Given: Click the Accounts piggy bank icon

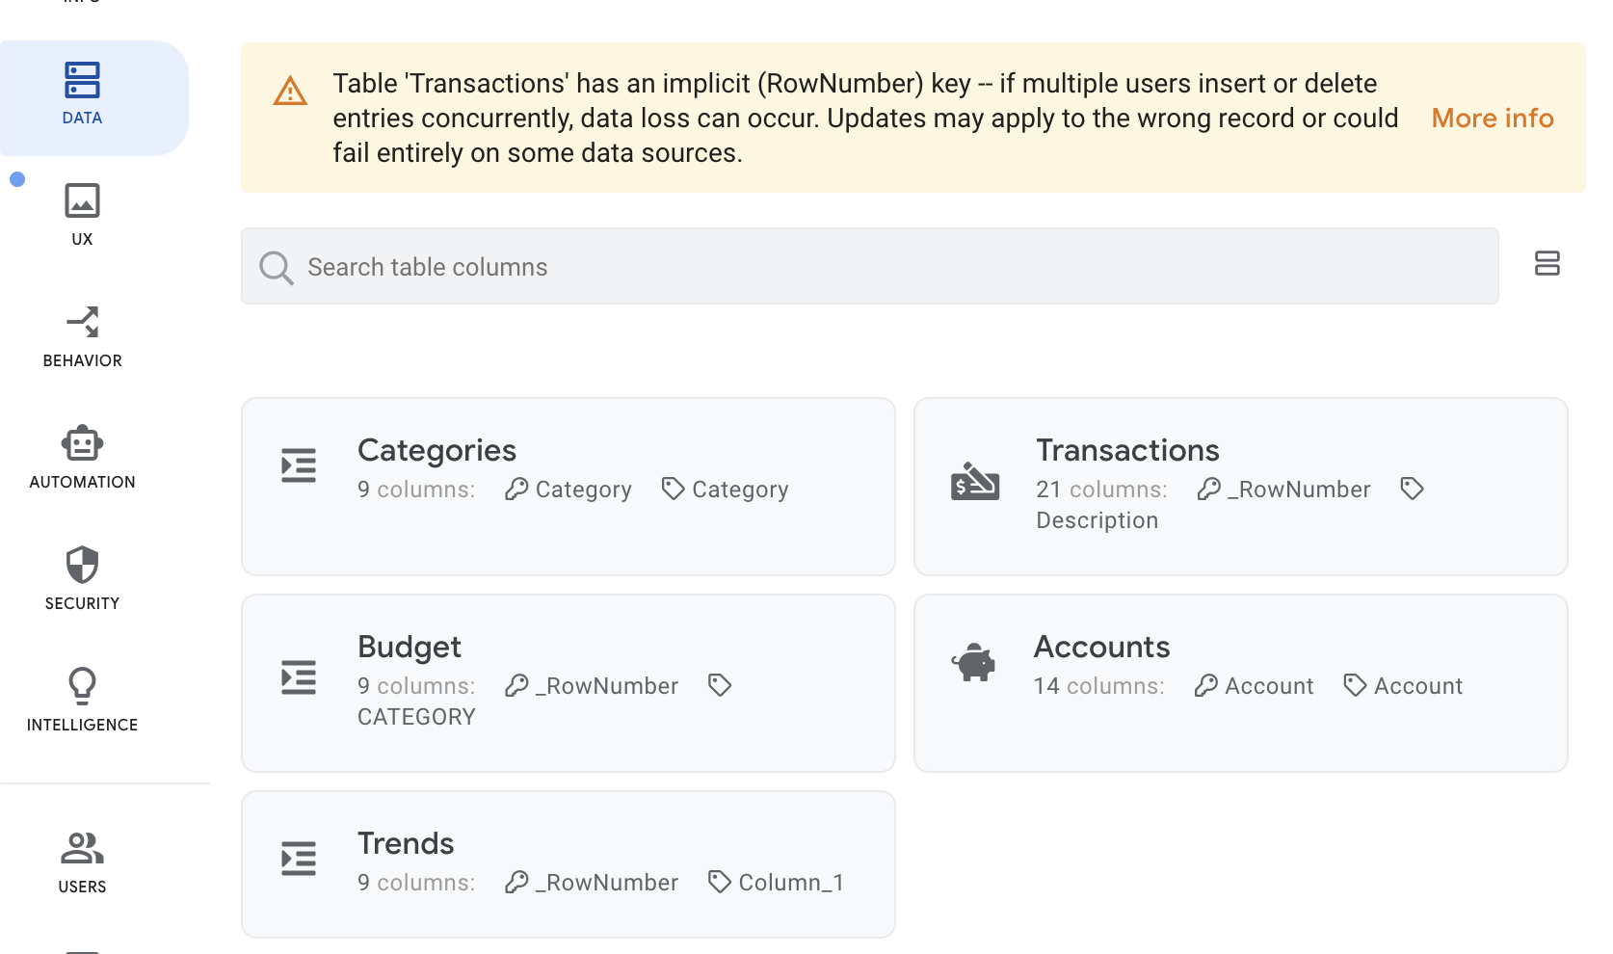Looking at the screenshot, I should pos(974,663).
